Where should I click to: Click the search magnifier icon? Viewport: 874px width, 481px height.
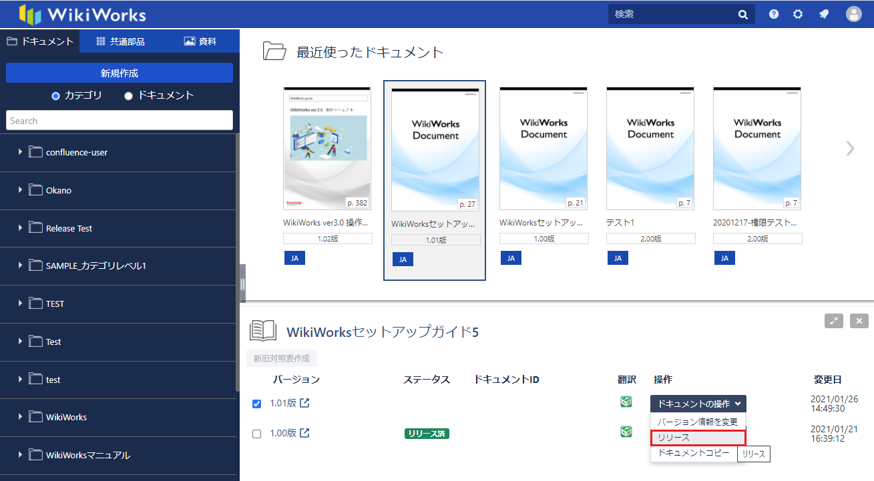743,14
